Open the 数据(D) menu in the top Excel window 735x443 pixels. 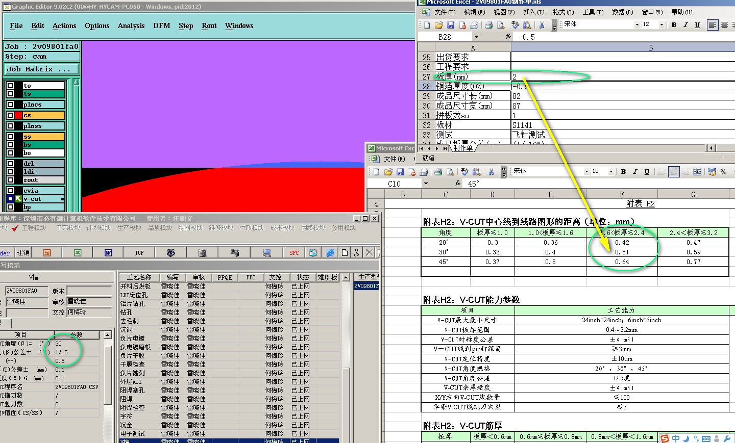coord(622,12)
